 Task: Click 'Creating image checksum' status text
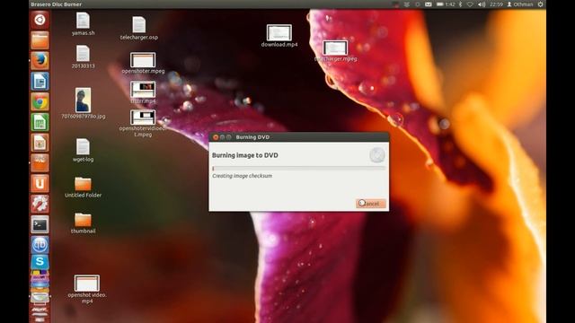click(x=242, y=176)
